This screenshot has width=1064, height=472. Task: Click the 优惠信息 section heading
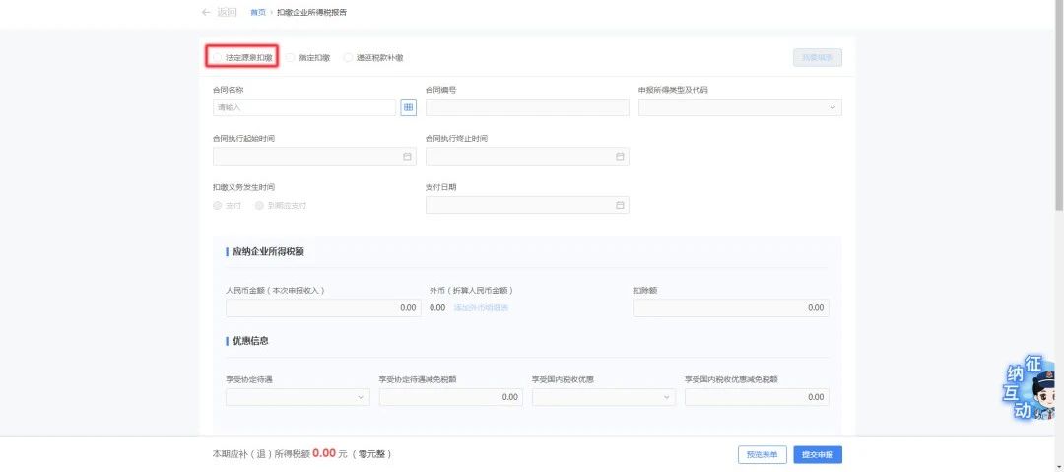coord(250,341)
